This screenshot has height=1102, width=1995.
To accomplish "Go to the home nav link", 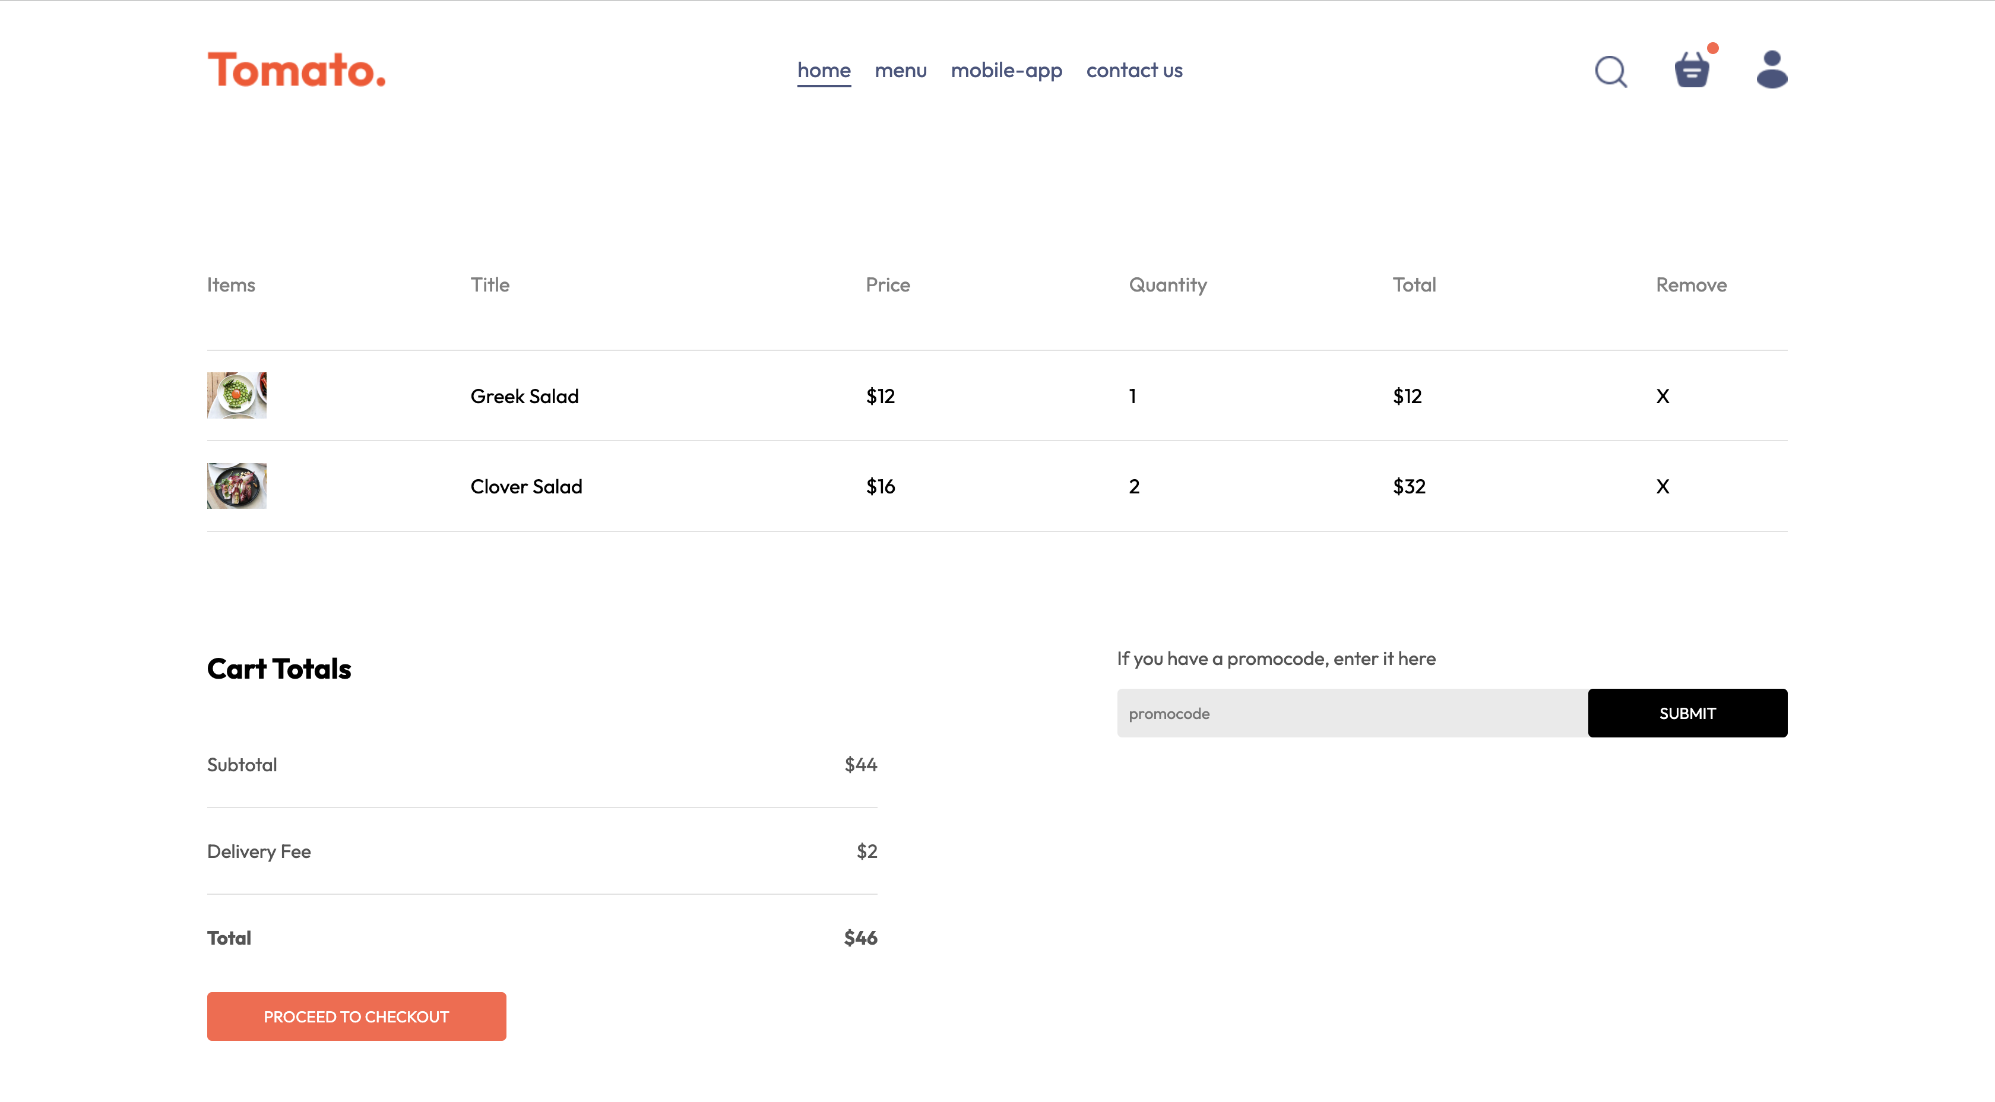I will (824, 71).
